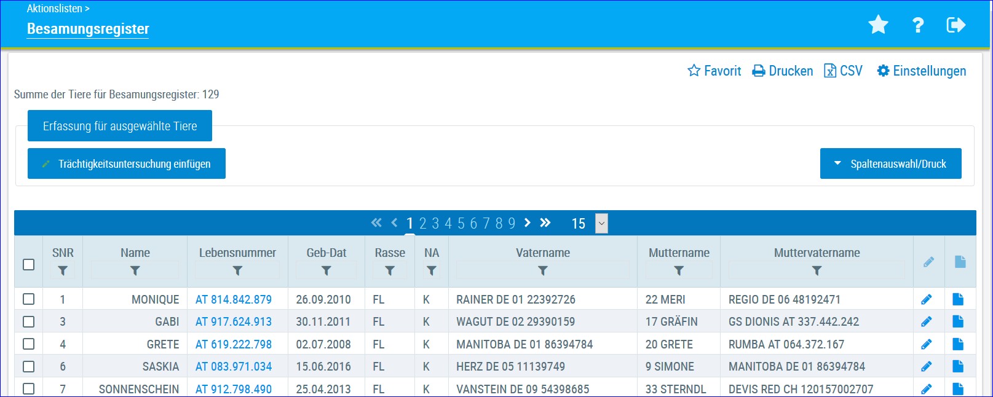Click filter icon under Vatername column
This screenshot has width=993, height=397.
coord(543,270)
